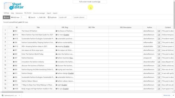
Task: Enable slug editing for for-you
Action: 66,89
